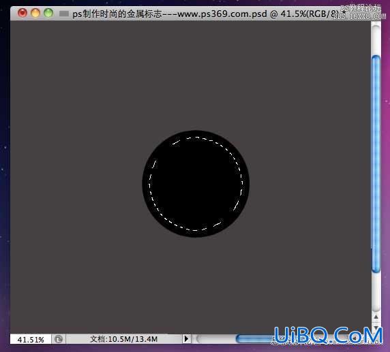Zoom the window with the green button
The height and width of the screenshot is (352, 390).
pos(48,13)
